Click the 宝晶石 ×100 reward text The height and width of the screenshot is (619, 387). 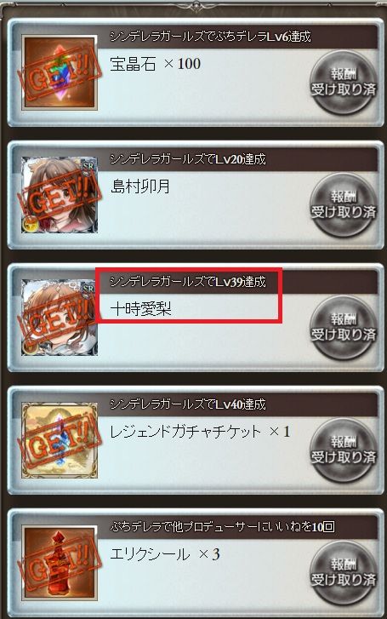[x=156, y=64]
